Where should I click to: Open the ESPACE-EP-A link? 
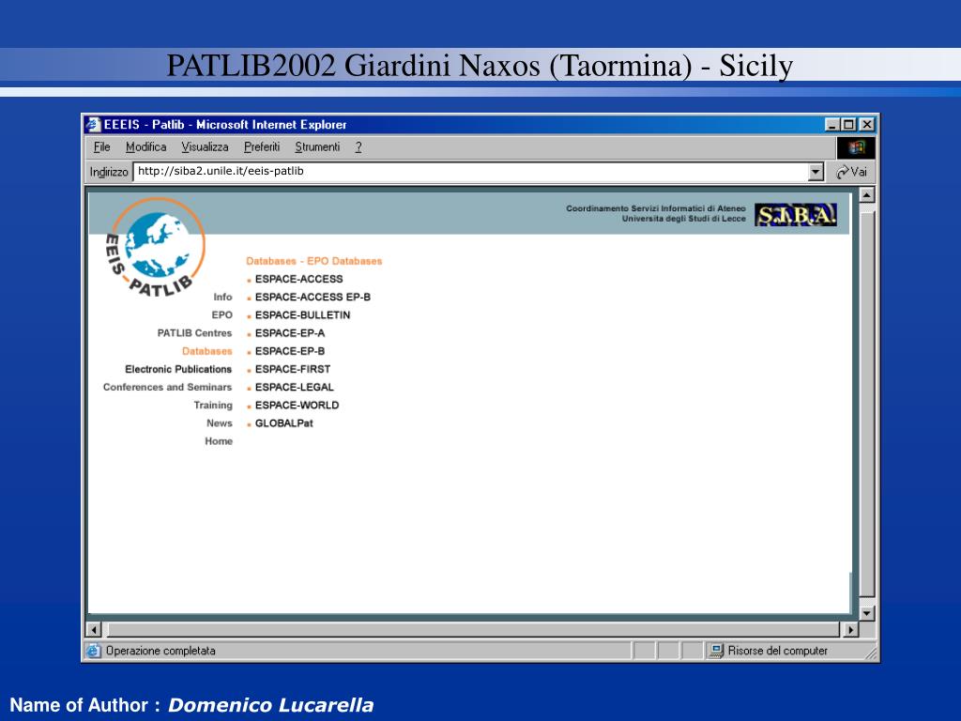(x=290, y=333)
